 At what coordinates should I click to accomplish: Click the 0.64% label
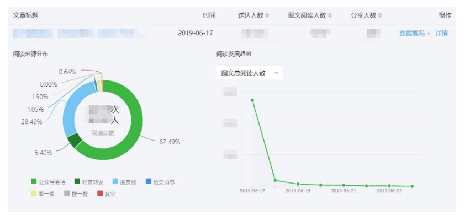[67, 72]
